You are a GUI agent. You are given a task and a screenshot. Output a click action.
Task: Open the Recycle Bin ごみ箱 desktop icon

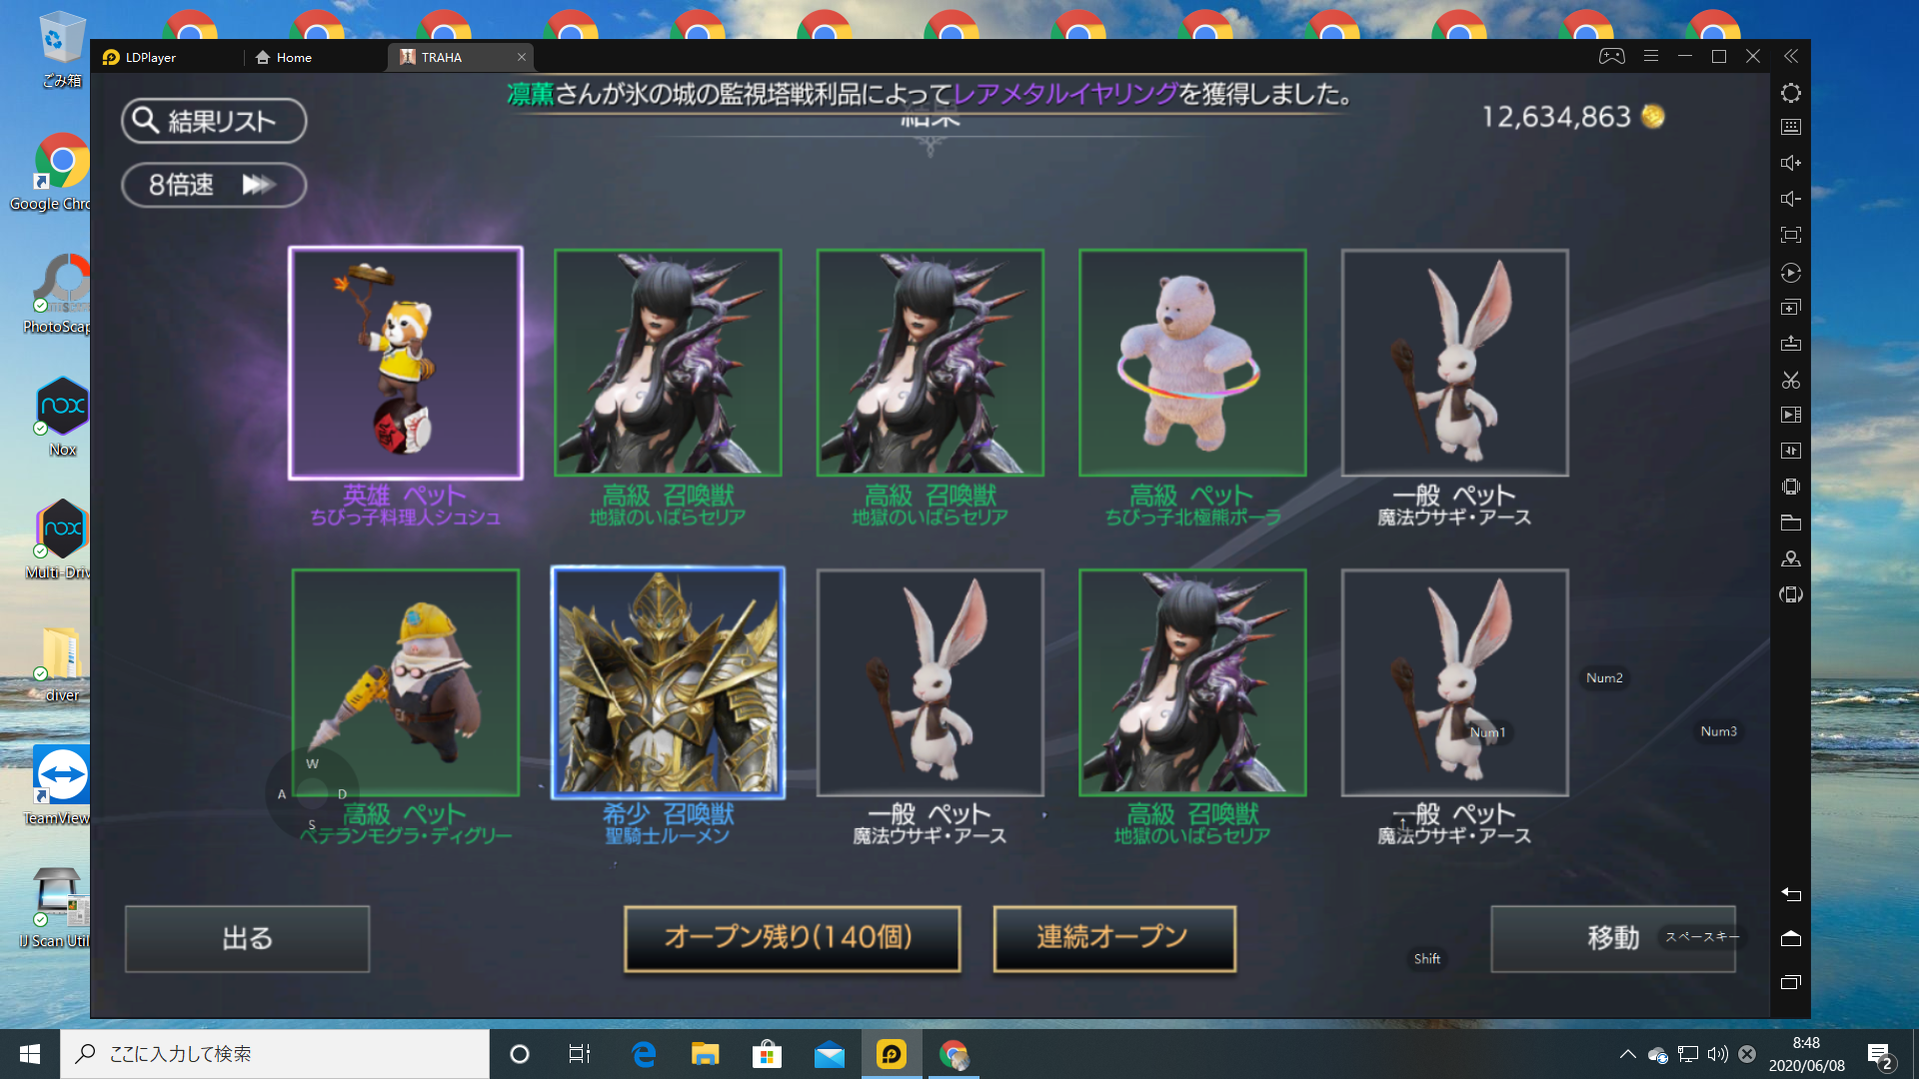tap(62, 50)
